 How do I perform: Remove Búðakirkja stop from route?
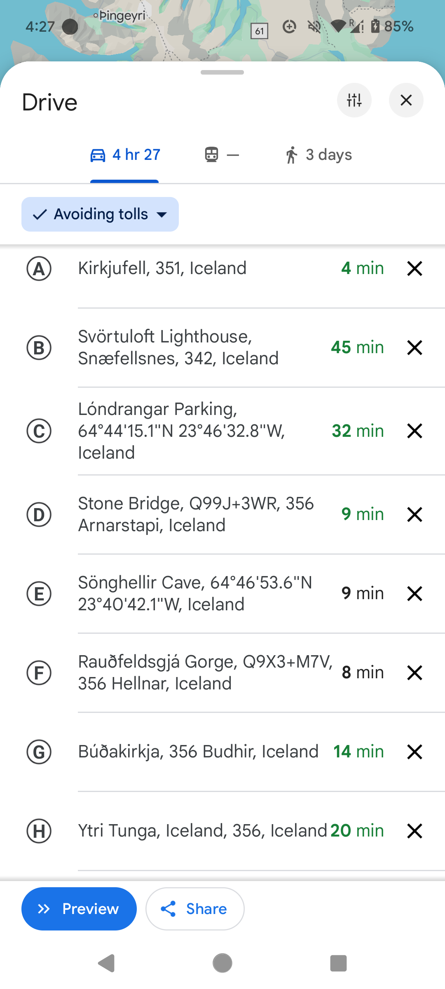tap(415, 752)
